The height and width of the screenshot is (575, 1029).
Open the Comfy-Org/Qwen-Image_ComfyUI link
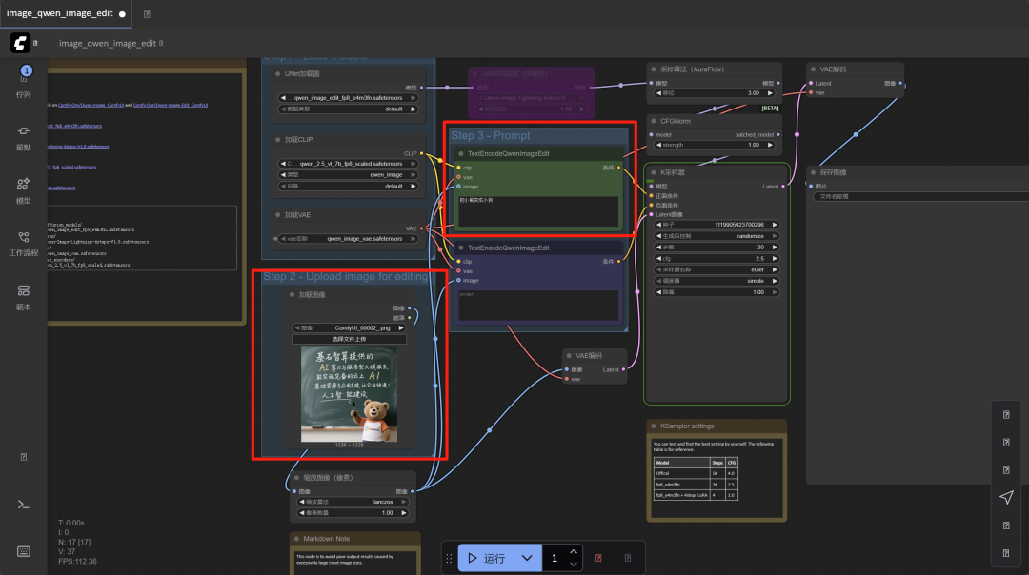(x=91, y=105)
